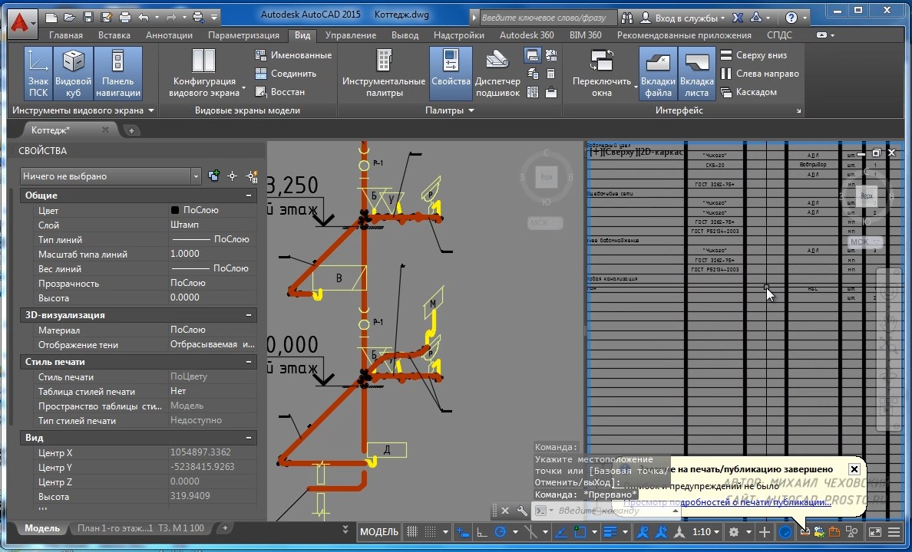Click the Quick Select icon in Свойства panel
This screenshot has width=912, height=552.
[x=252, y=176]
